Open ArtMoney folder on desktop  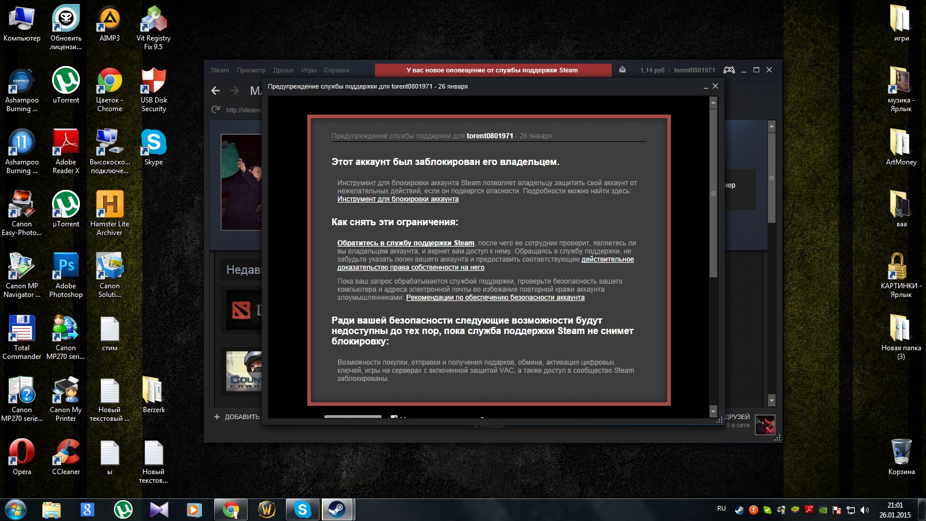click(901, 148)
